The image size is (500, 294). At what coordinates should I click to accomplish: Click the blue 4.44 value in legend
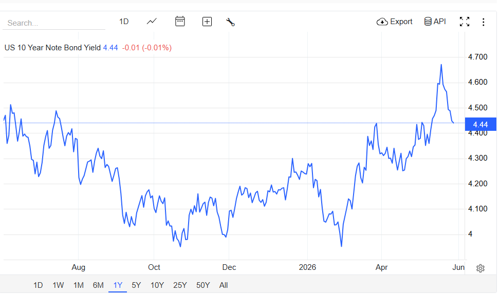110,48
